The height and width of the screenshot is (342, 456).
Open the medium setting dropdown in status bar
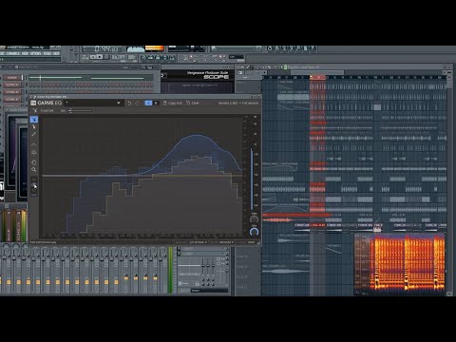coord(226,242)
